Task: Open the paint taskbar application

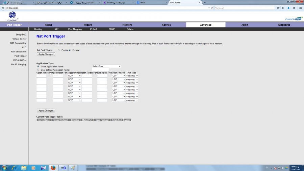Action: (73, 168)
